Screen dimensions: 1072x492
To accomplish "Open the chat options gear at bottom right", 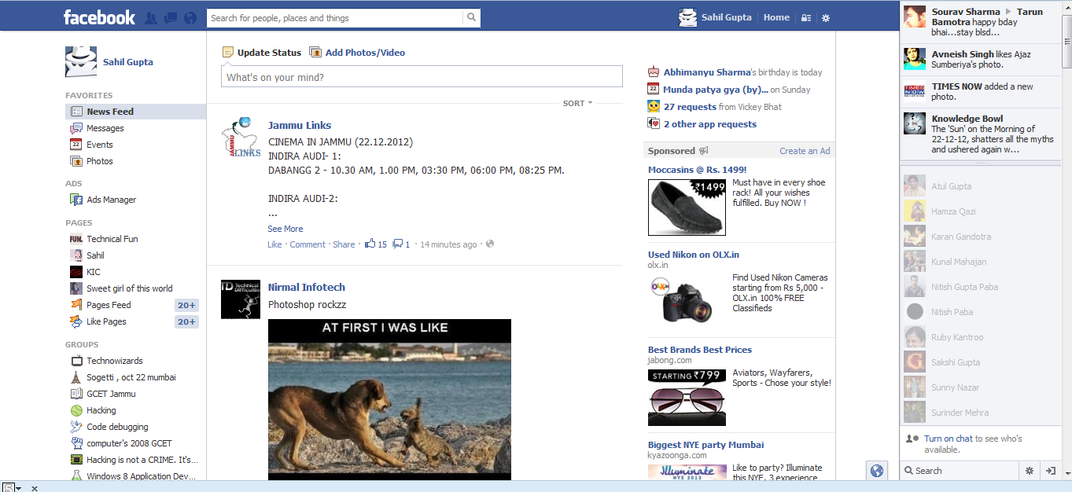I will tap(1030, 470).
